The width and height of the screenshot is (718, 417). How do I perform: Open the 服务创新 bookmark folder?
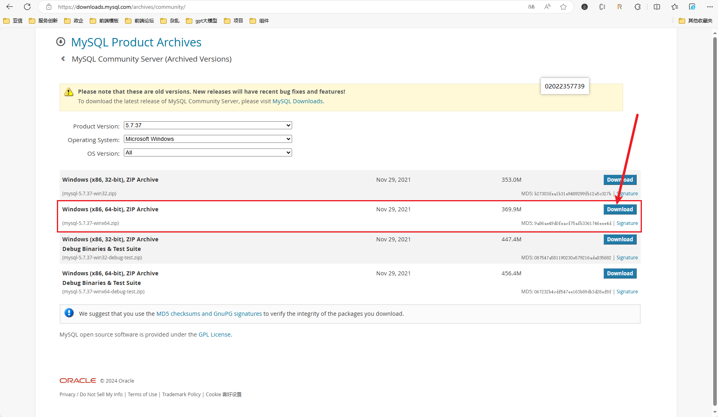tap(43, 21)
